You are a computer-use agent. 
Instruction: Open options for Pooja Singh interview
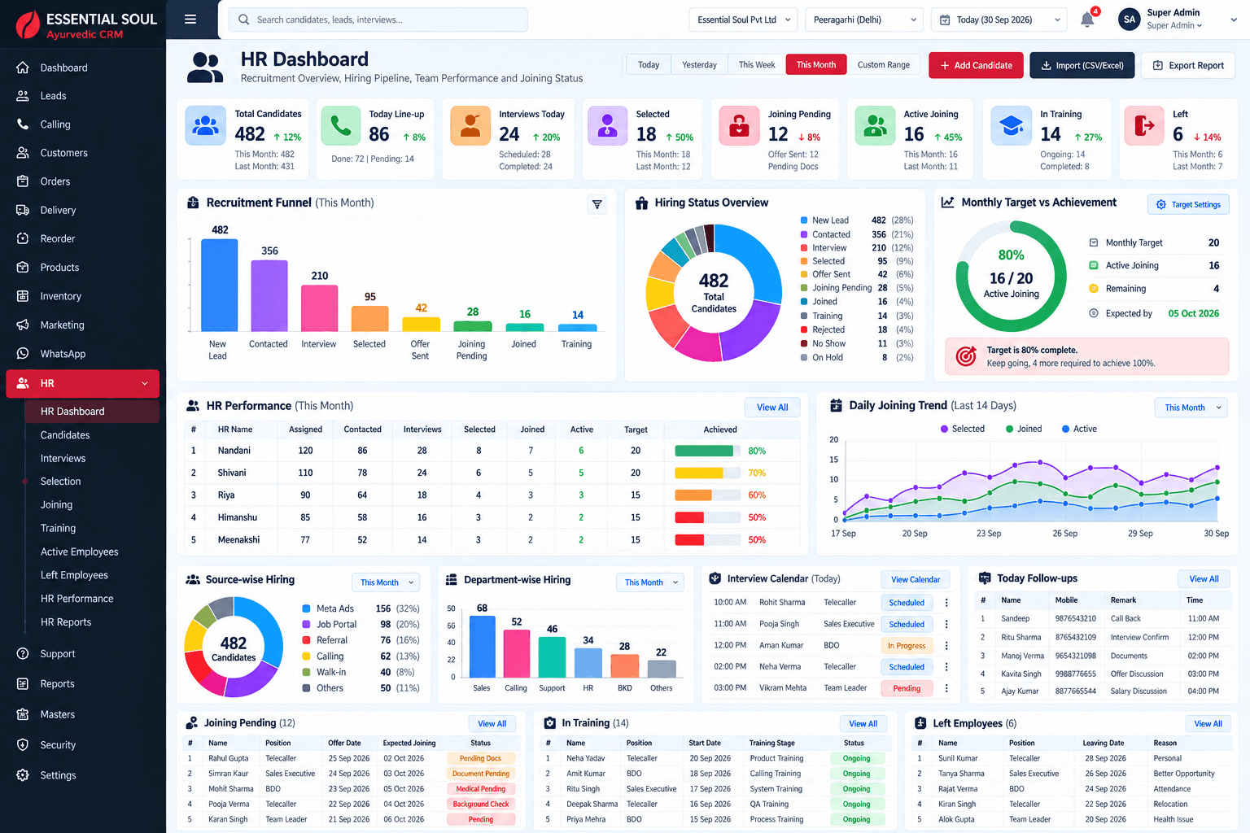pyautogui.click(x=946, y=624)
